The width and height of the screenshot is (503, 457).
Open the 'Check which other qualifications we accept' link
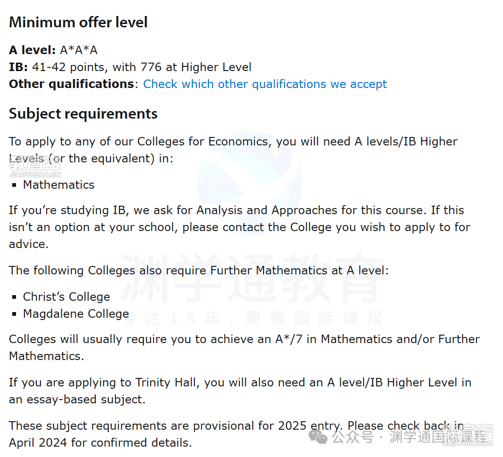[x=264, y=84]
